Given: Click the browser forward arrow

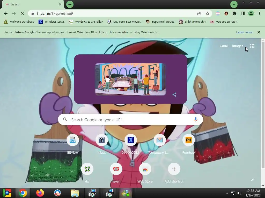Looking at the screenshot, I should coord(14,13).
